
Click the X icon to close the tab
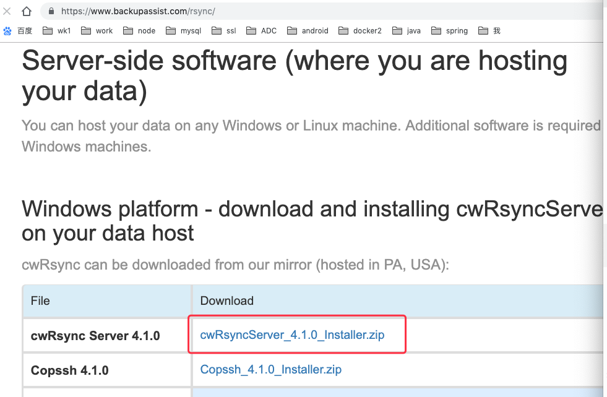[x=7, y=11]
